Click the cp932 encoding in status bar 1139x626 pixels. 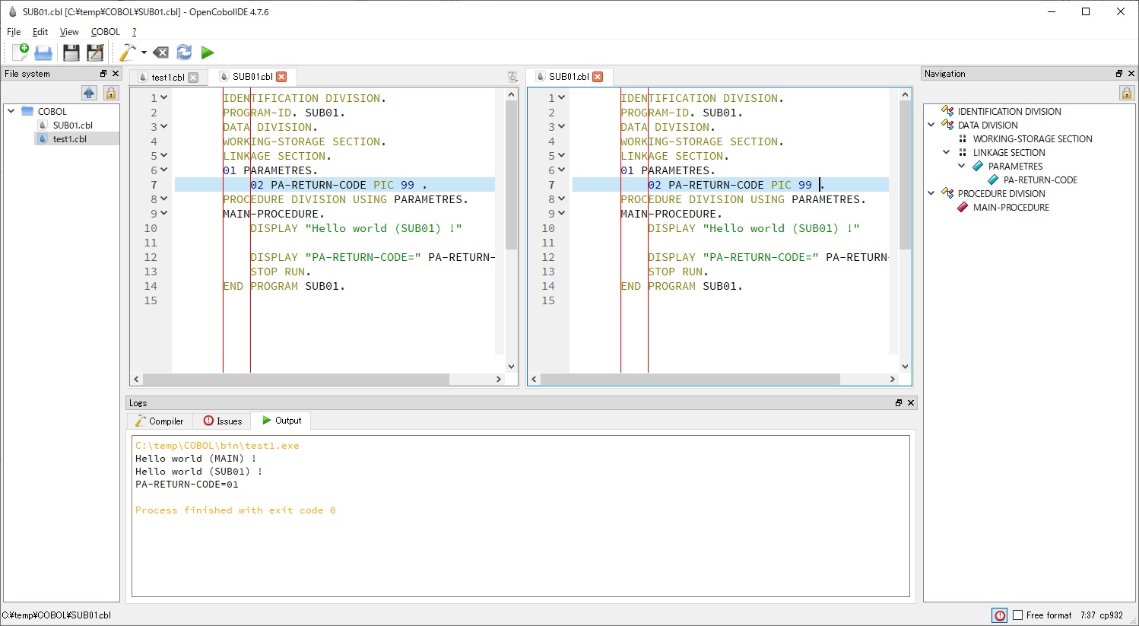tap(1111, 615)
